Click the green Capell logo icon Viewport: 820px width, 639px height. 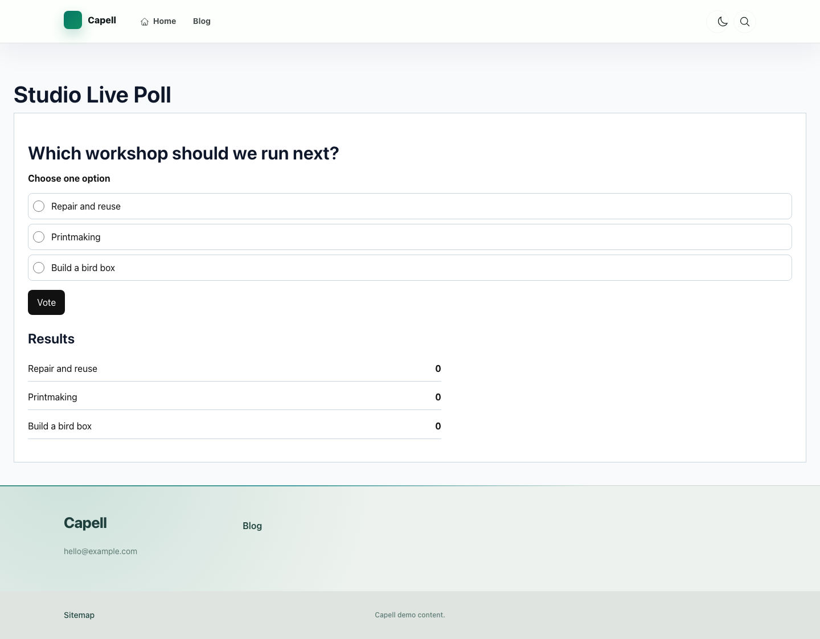[73, 20]
